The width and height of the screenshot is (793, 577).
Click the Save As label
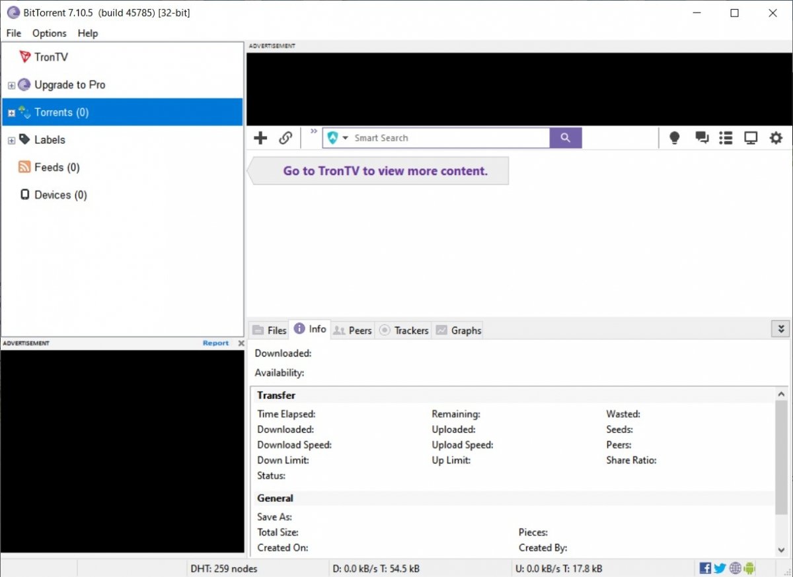[x=274, y=517]
